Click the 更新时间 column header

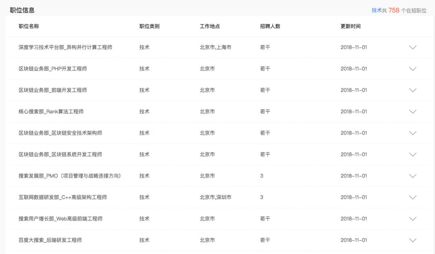point(350,26)
